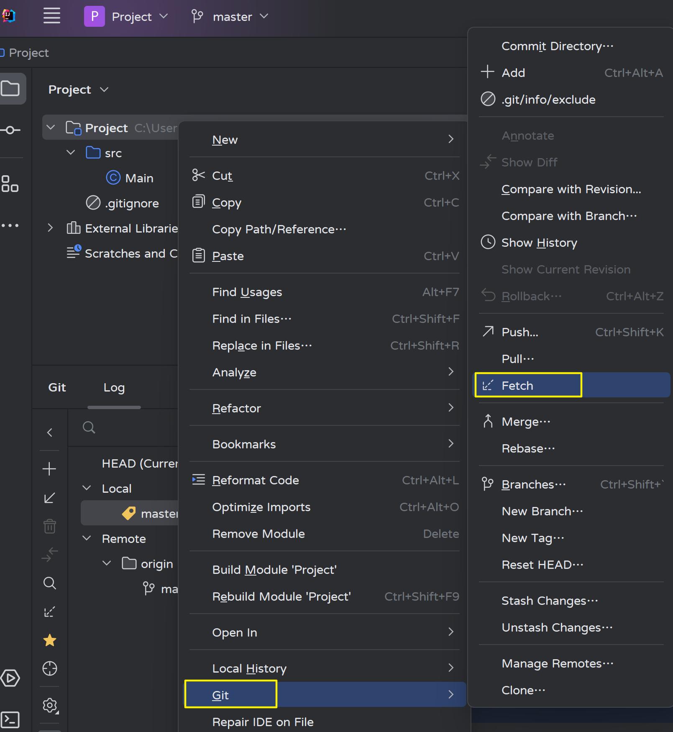Select the .gitignore file in tree
Image resolution: width=673 pixels, height=732 pixels.
click(132, 203)
